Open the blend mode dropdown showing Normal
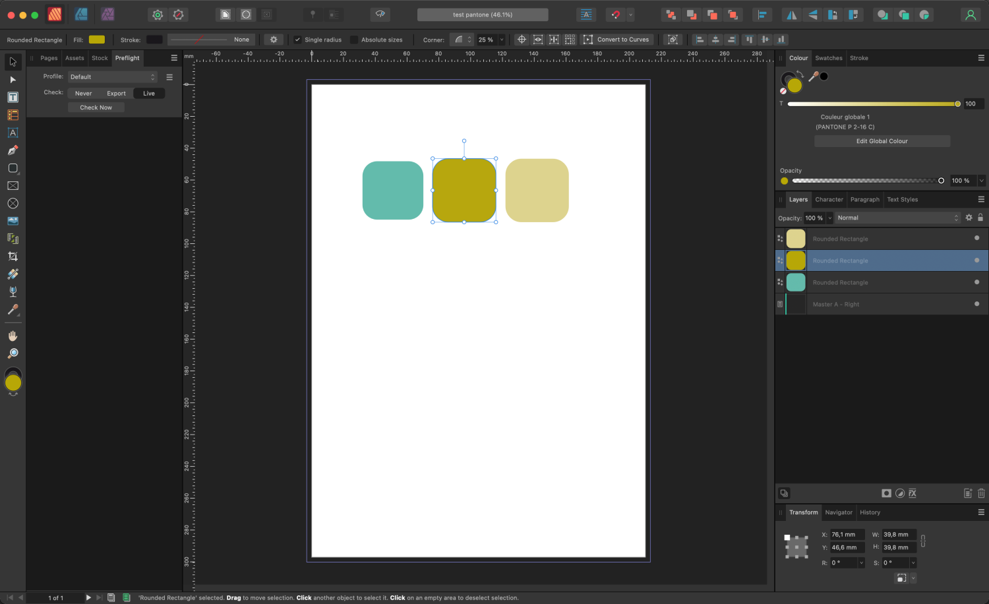Viewport: 989px width, 604px height. pos(897,218)
